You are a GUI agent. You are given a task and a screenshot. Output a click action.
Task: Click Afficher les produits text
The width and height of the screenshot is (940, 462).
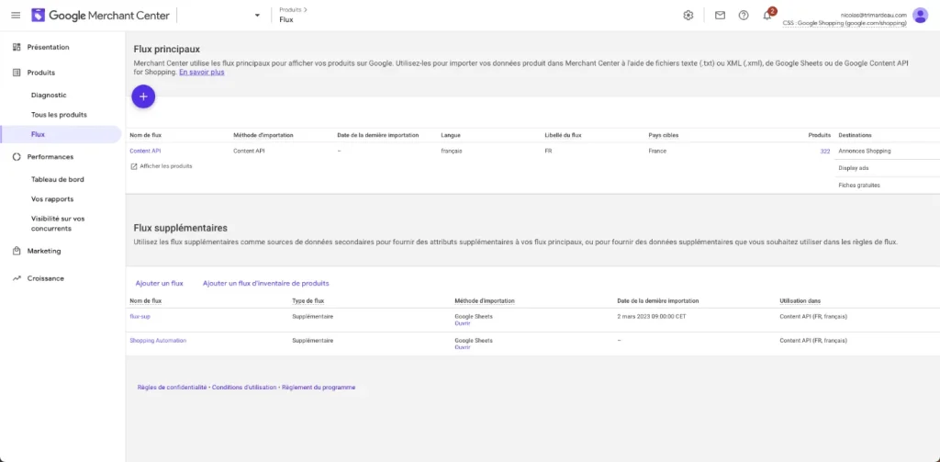[x=166, y=166]
